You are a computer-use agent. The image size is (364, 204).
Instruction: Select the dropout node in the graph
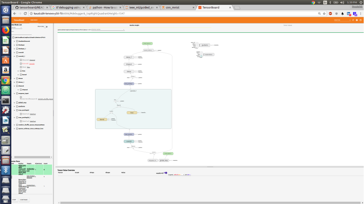click(129, 64)
